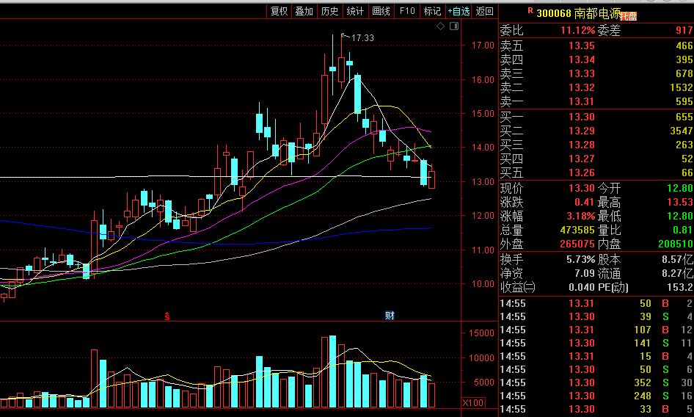The width and height of the screenshot is (694, 417).
Task: Click the 17.33 high price label
Action: pos(362,38)
